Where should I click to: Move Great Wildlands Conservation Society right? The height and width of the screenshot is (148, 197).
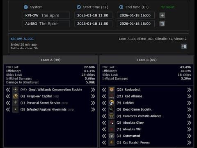pyautogui.click(x=93, y=90)
